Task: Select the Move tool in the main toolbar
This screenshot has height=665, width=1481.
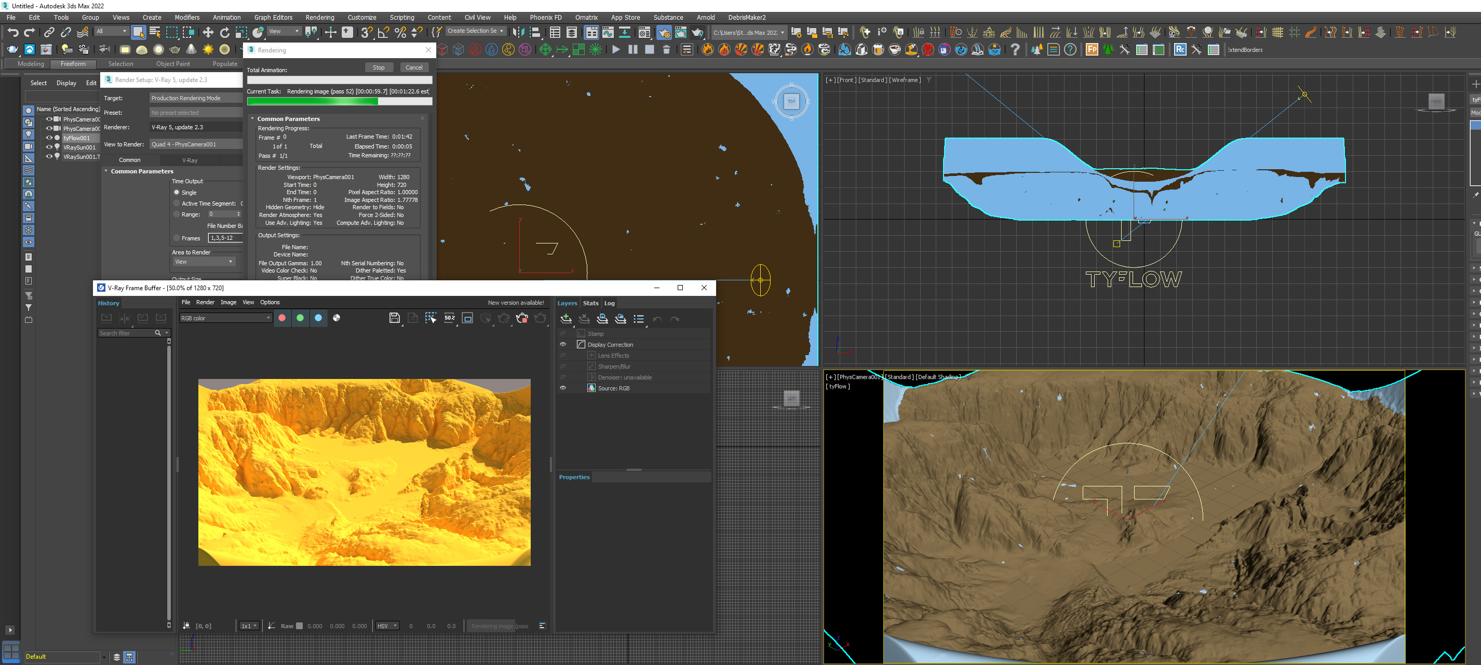Action: pos(208,32)
